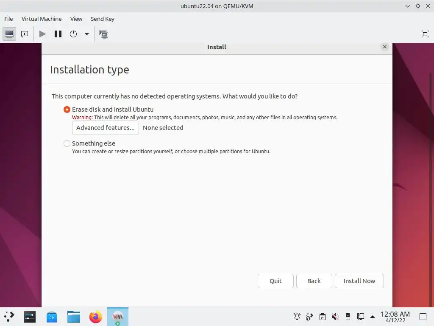Open Advanced features dialog

click(106, 128)
